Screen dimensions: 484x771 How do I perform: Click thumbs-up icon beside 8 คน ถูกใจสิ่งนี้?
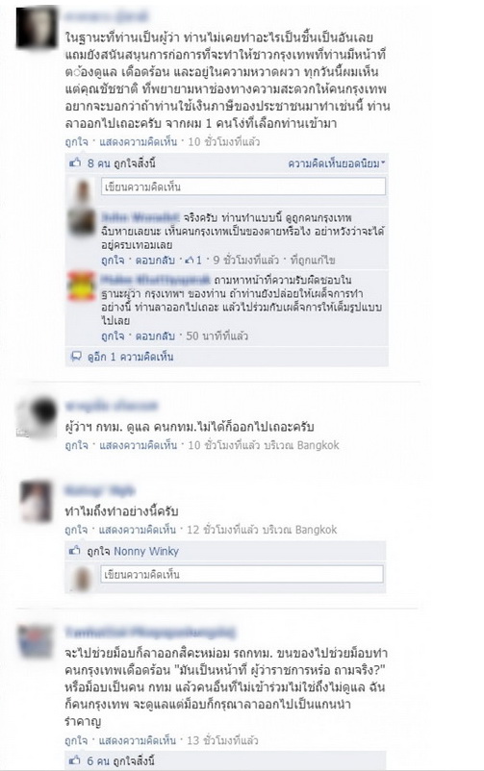tap(75, 162)
